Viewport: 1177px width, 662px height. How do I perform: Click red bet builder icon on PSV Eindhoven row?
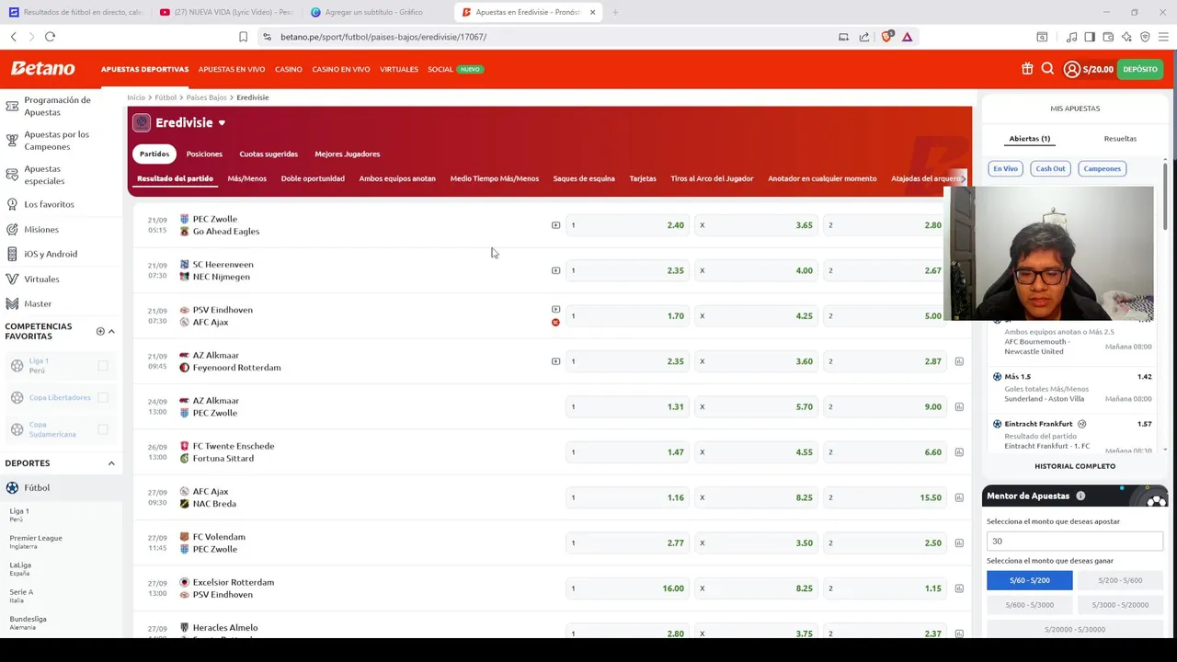(x=555, y=323)
